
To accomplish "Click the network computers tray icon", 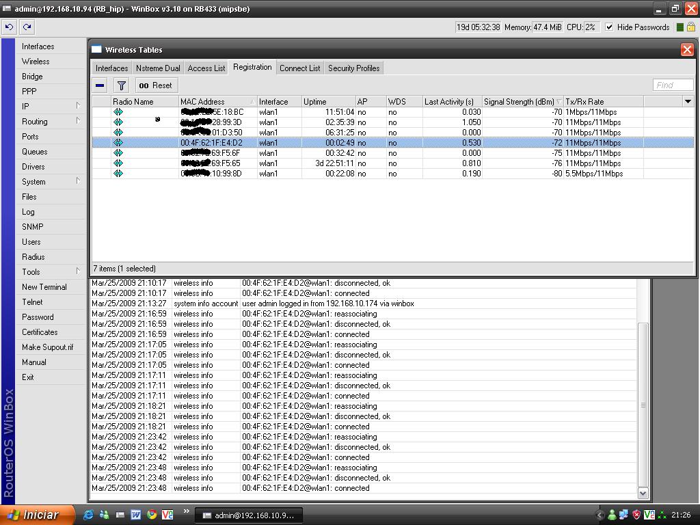I will click(623, 515).
